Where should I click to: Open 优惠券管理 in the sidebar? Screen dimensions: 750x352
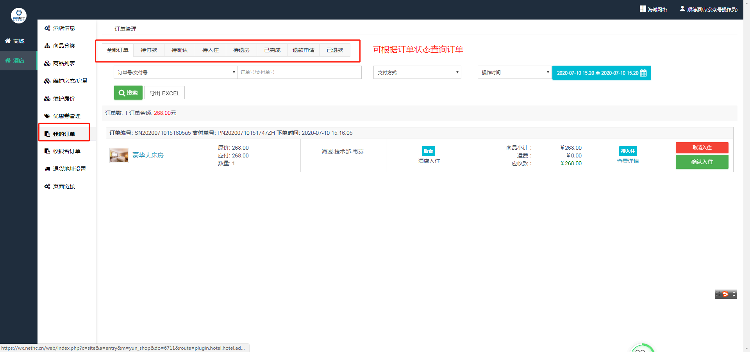click(x=67, y=116)
